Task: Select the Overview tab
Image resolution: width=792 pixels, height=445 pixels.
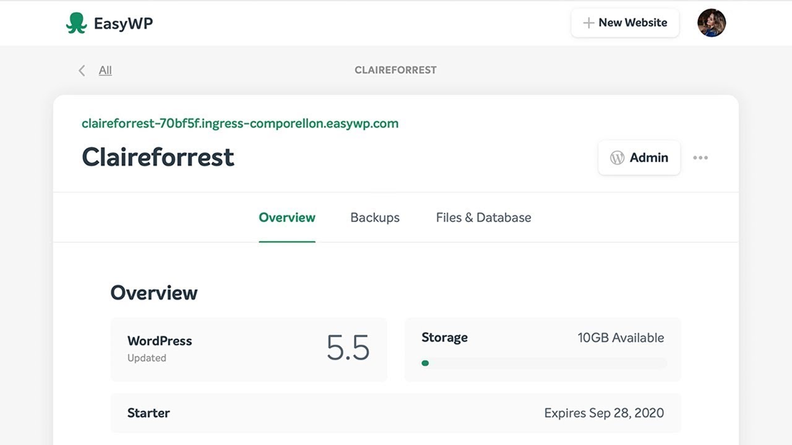Action: point(287,218)
